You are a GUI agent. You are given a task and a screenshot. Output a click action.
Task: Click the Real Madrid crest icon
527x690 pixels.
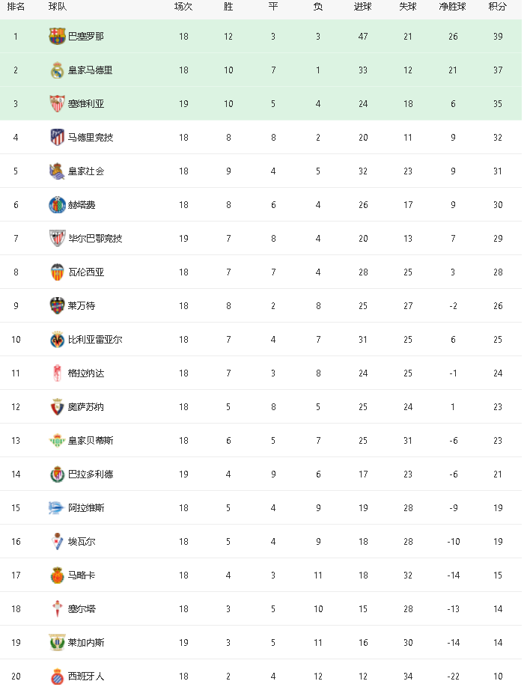[x=57, y=70]
